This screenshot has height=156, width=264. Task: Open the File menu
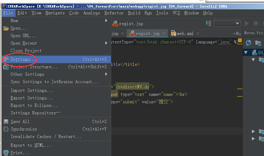coord(8,13)
